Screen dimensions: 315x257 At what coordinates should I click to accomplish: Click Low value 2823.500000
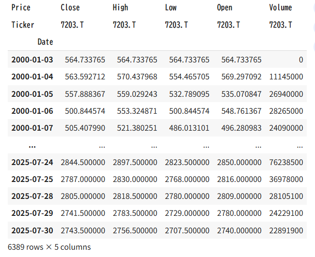click(x=187, y=162)
